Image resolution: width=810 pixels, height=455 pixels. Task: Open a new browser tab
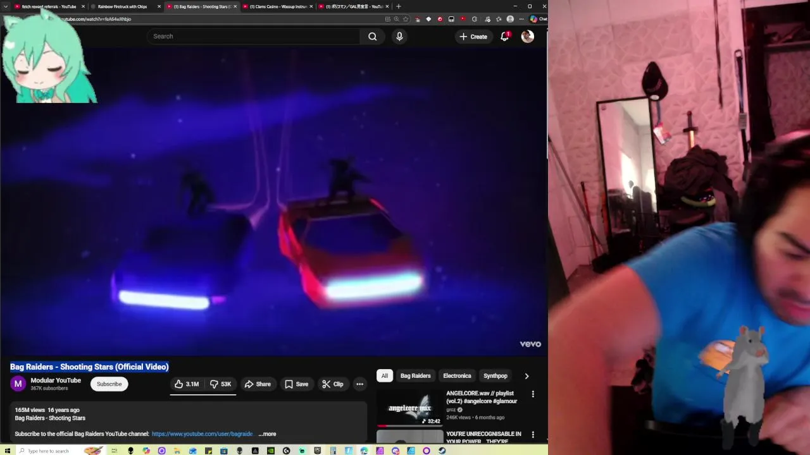click(x=398, y=6)
